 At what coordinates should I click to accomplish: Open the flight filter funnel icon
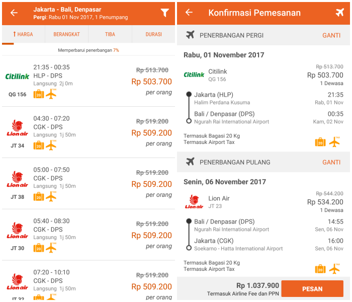pyautogui.click(x=165, y=13)
